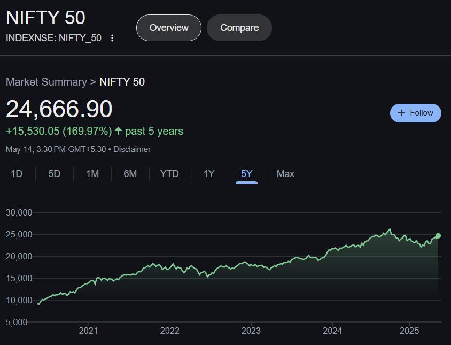Click the plus icon on the Follow button
The height and width of the screenshot is (345, 451).
click(401, 113)
